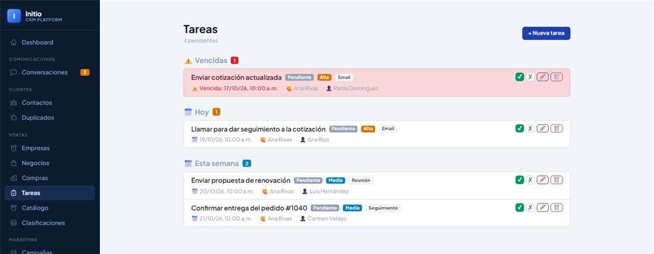Click date 21/10/26, 10:00 a.m.
The height and width of the screenshot is (254, 654).
(x=226, y=218)
